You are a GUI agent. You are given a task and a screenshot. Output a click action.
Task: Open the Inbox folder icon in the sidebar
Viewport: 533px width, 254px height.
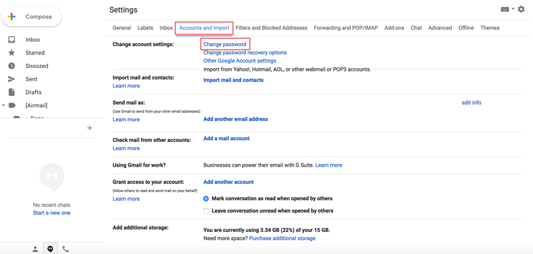(11, 40)
